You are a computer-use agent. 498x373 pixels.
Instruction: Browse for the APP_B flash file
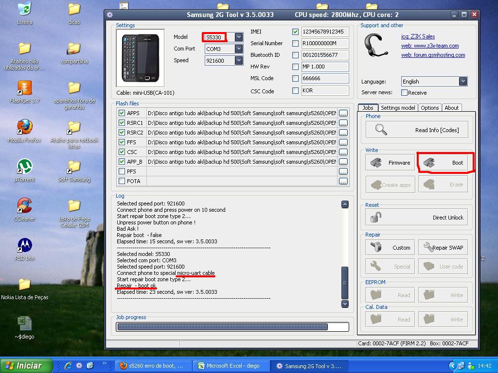click(x=343, y=162)
